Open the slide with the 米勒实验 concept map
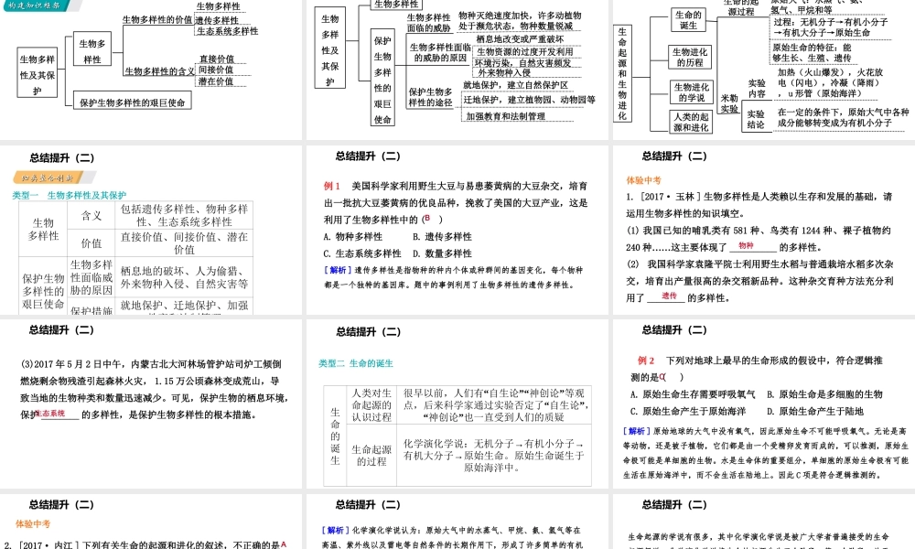The height and width of the screenshot is (549, 915). (x=764, y=70)
